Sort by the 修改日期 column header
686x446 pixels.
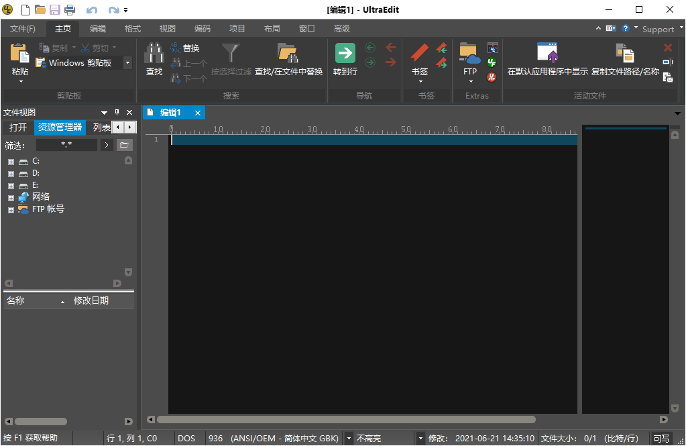tap(102, 300)
